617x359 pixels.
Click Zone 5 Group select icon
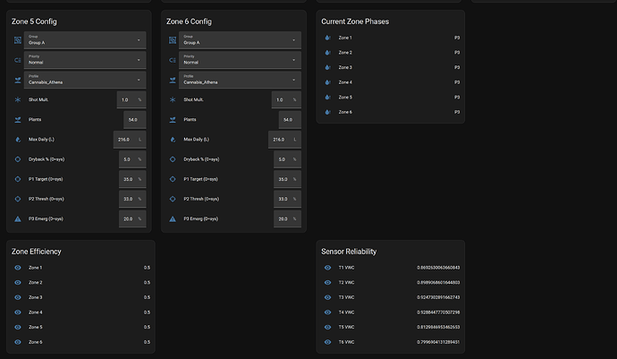[x=18, y=40]
